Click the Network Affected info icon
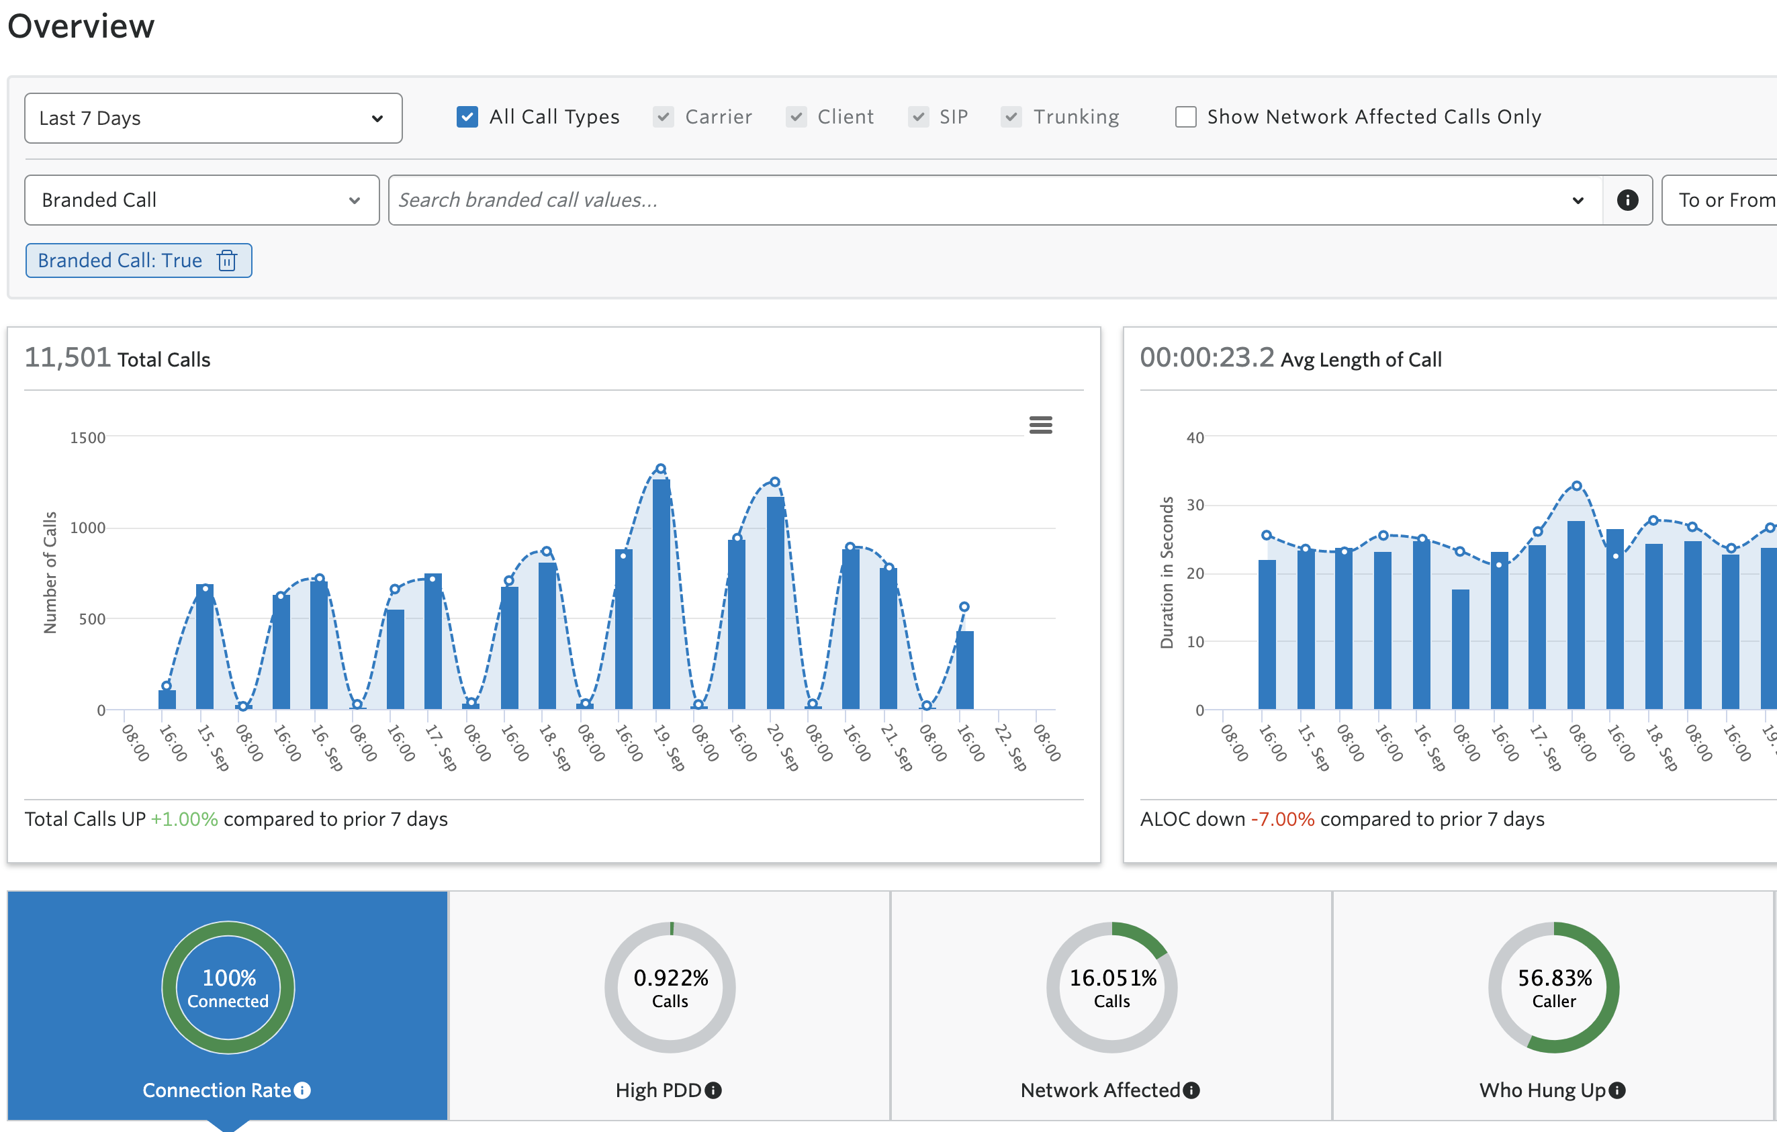The image size is (1777, 1132). pos(1191,1090)
